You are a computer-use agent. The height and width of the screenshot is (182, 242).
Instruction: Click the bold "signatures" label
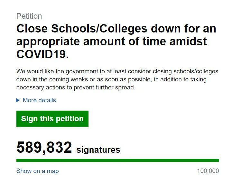click(98, 150)
